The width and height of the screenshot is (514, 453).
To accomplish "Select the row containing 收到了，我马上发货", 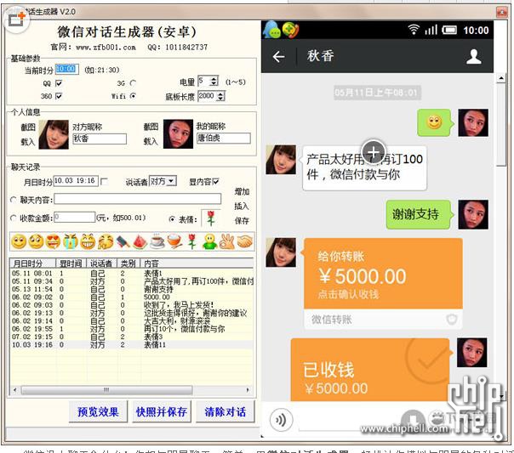I will (131, 305).
